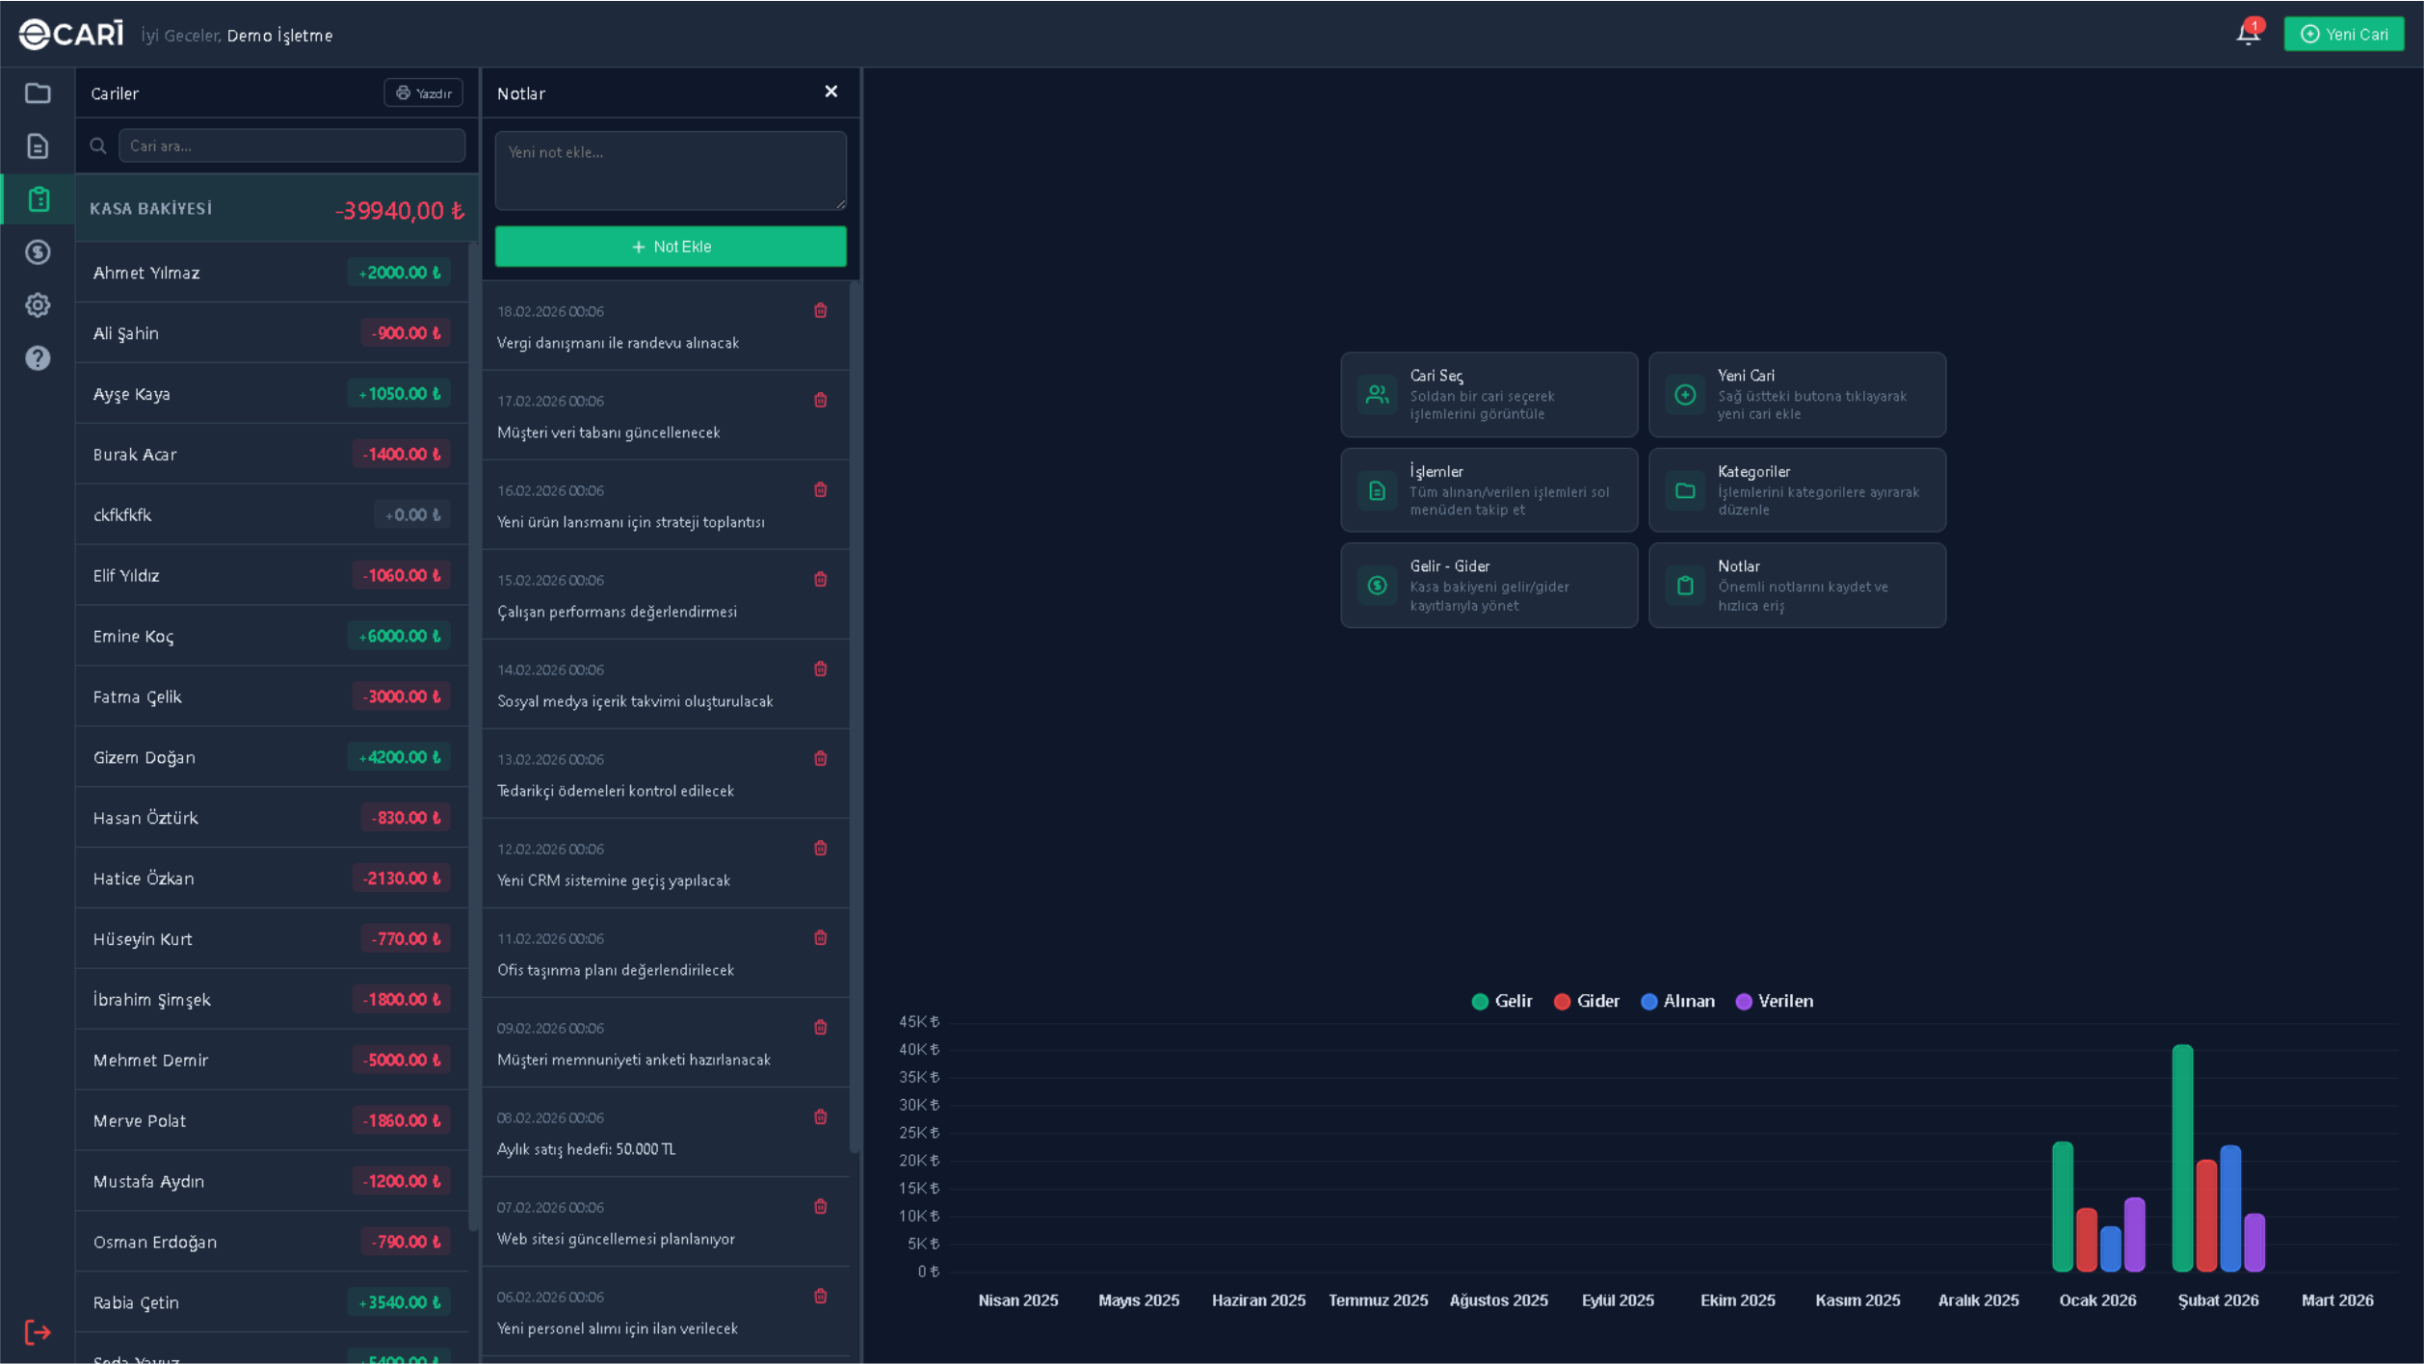Image resolution: width=2424 pixels, height=1364 pixels.
Task: Select the Ahmet Yılmaz cari row
Action: point(272,274)
